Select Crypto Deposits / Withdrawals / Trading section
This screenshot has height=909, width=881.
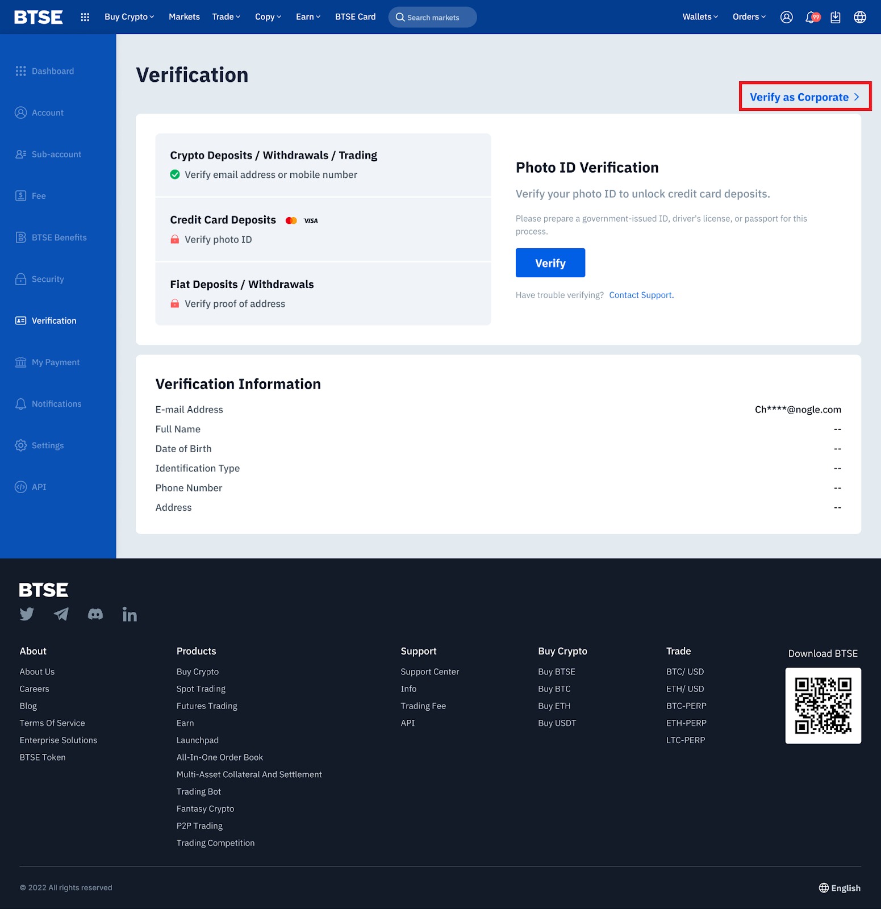click(x=323, y=165)
